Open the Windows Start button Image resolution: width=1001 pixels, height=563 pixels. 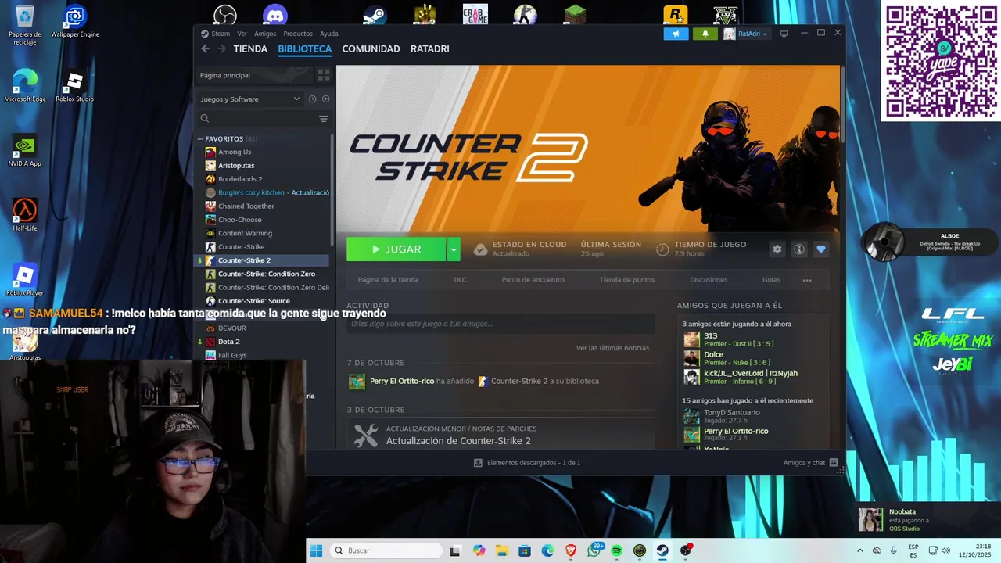pyautogui.click(x=316, y=550)
